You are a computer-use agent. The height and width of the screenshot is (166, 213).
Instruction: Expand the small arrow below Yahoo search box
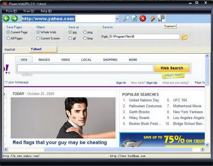click(x=27, y=74)
